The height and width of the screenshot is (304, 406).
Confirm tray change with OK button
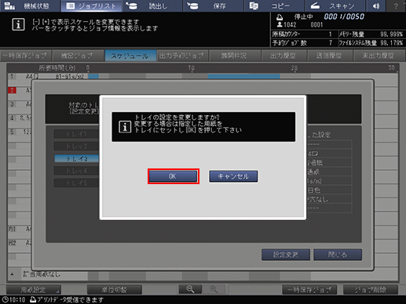173,176
